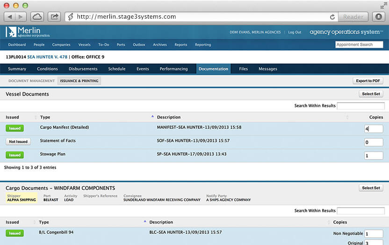Enter fullscreen using top-right arrows icon

(383, 5)
